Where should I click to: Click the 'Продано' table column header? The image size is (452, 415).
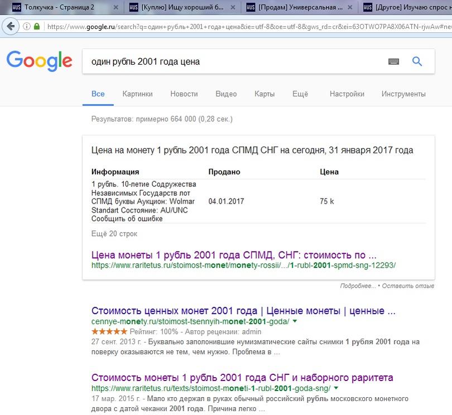(x=224, y=172)
